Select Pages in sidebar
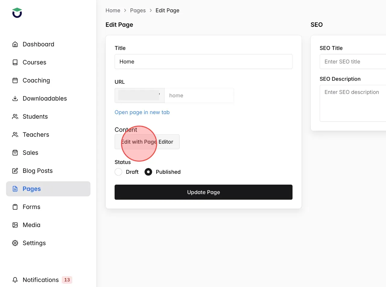 (48, 189)
